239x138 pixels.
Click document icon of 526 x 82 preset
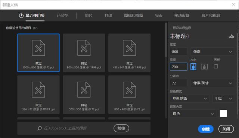click(38, 90)
